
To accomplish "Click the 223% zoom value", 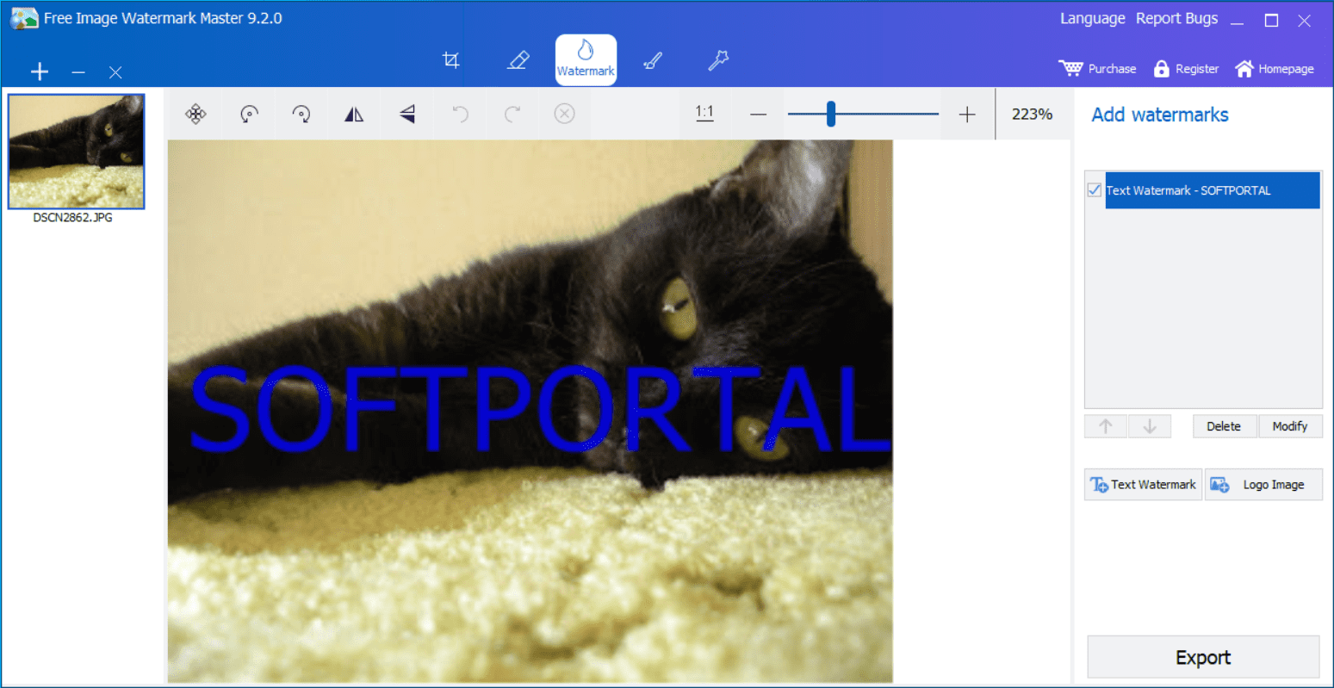I will click(x=1032, y=114).
